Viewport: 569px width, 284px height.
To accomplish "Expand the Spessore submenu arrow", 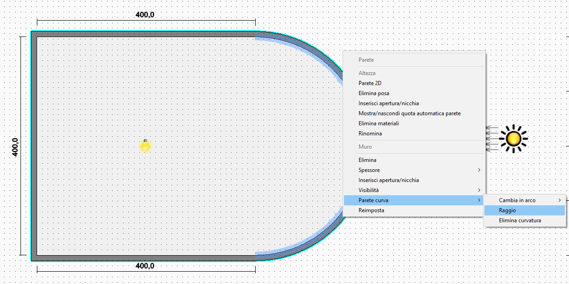I will [x=479, y=170].
